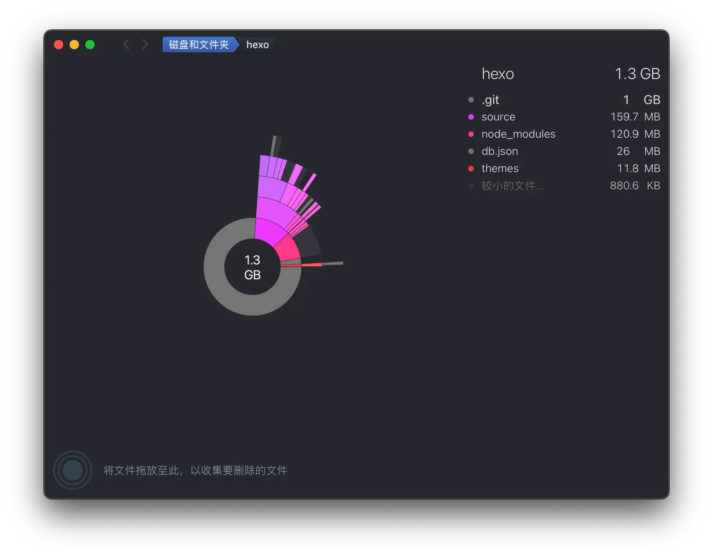
Task: Click the 1.3 GB chart center
Action: (253, 267)
